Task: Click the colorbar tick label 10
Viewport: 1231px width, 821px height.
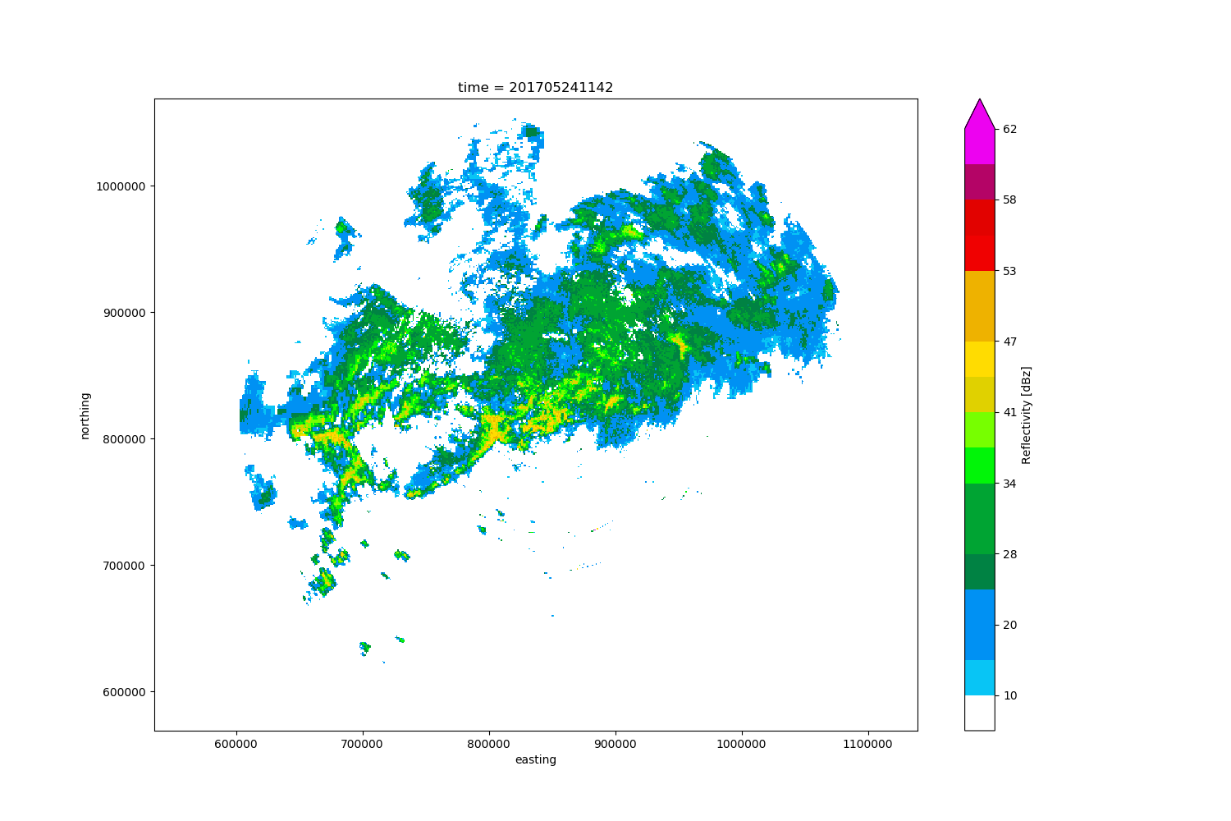Action: pyautogui.click(x=1010, y=695)
